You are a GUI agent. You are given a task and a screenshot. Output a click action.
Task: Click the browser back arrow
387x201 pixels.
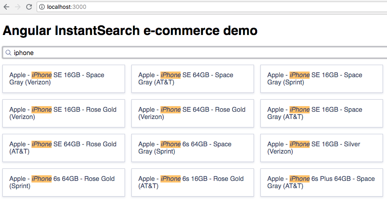click(6, 7)
